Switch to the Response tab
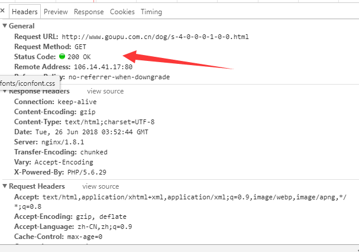 click(x=89, y=12)
